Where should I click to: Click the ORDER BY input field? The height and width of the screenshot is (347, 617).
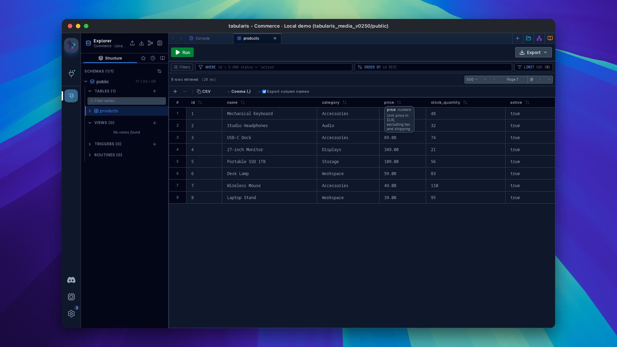tap(433, 67)
